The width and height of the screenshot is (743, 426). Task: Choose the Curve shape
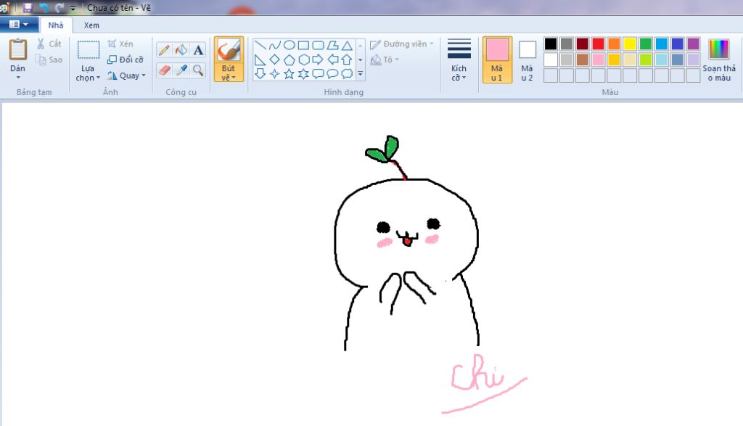275,46
